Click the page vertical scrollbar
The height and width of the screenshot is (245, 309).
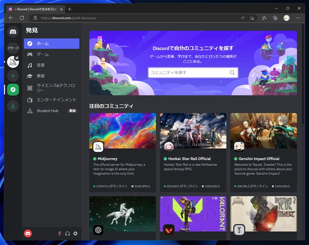pyautogui.click(x=303, y=74)
